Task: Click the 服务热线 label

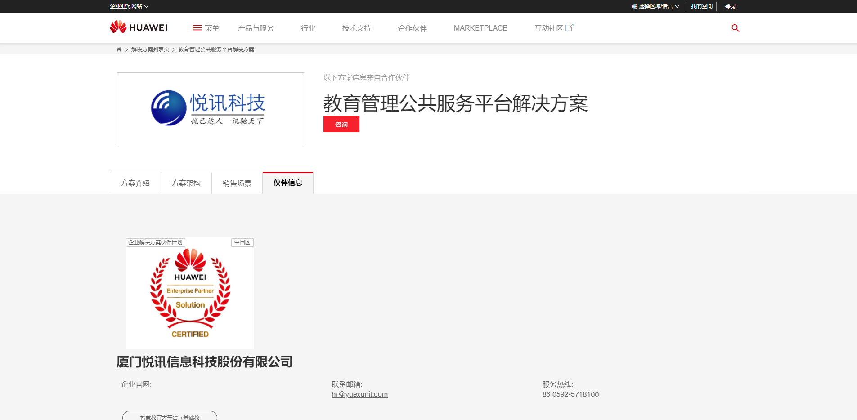Action: (557, 384)
